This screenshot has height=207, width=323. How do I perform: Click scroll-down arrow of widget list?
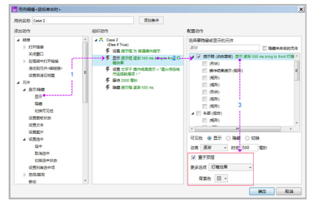297,123
